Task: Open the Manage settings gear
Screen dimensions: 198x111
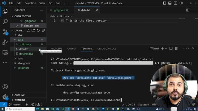Action: tap(5, 97)
